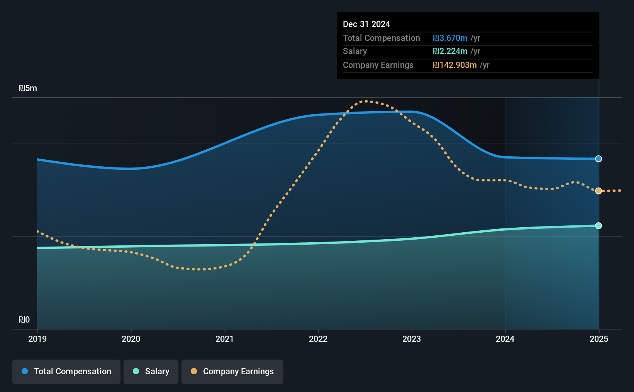This screenshot has height=392, width=634.
Task: Toggle the Company Earnings legend button
Action: [x=232, y=372]
